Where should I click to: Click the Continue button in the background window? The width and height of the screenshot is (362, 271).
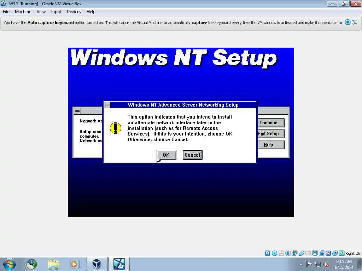click(x=270, y=122)
